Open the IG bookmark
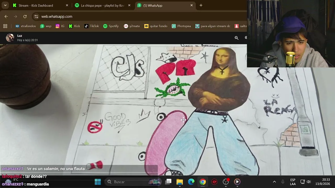 60,26
